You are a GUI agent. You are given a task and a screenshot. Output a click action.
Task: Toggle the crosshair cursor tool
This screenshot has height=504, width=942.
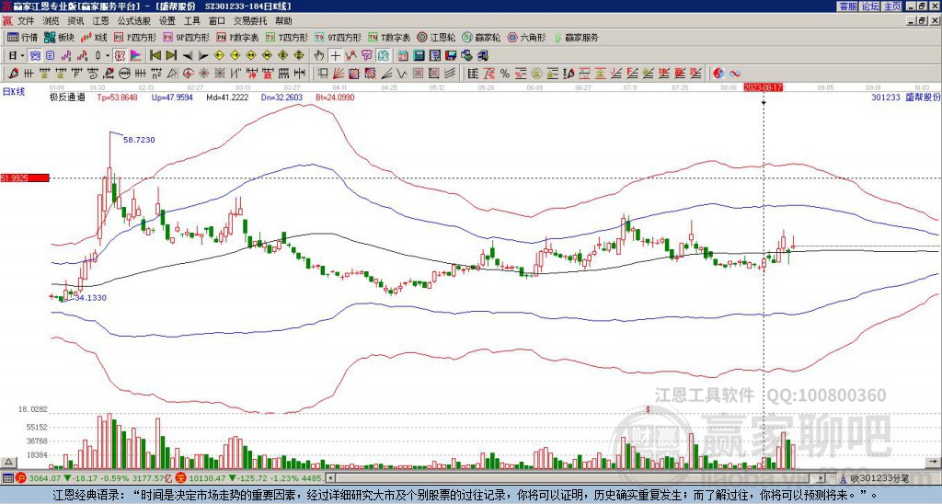point(335,56)
